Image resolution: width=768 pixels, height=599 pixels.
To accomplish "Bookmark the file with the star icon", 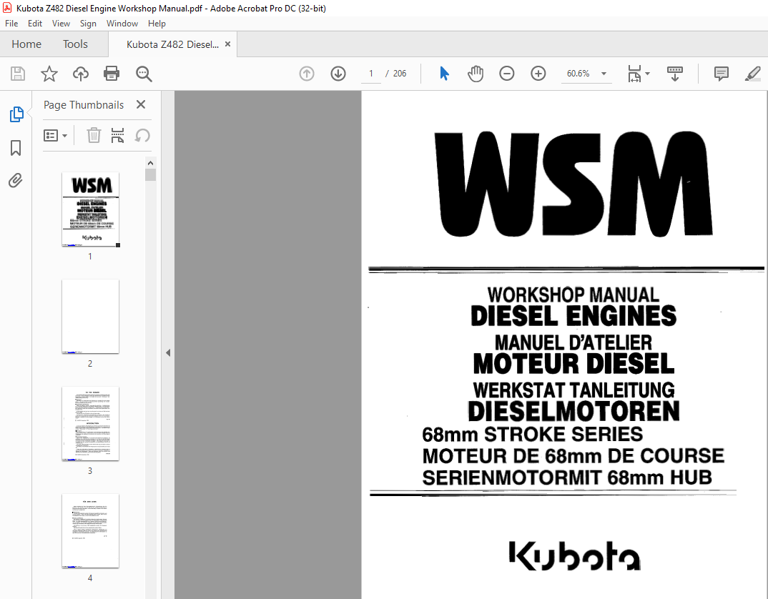I will click(49, 74).
